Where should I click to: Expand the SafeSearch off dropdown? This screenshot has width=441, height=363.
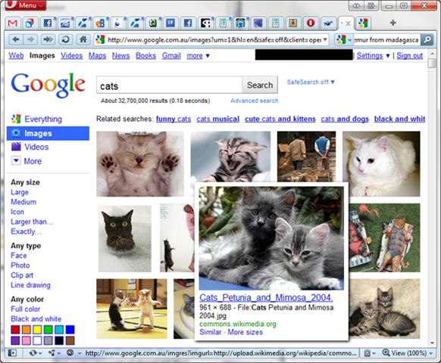click(x=311, y=82)
